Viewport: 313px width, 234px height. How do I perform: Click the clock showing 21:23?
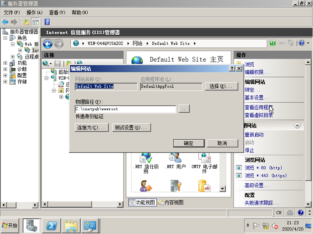293,223
